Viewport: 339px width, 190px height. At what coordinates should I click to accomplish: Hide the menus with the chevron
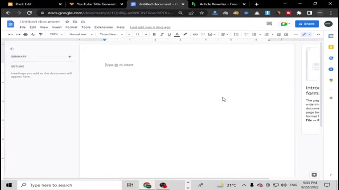(318, 34)
